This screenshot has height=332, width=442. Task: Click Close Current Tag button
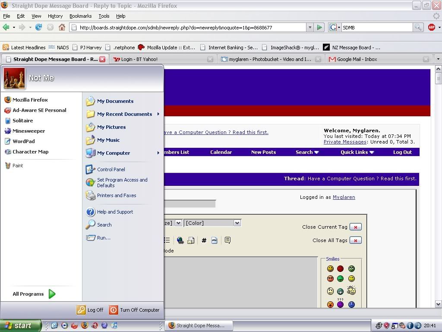(x=356, y=227)
